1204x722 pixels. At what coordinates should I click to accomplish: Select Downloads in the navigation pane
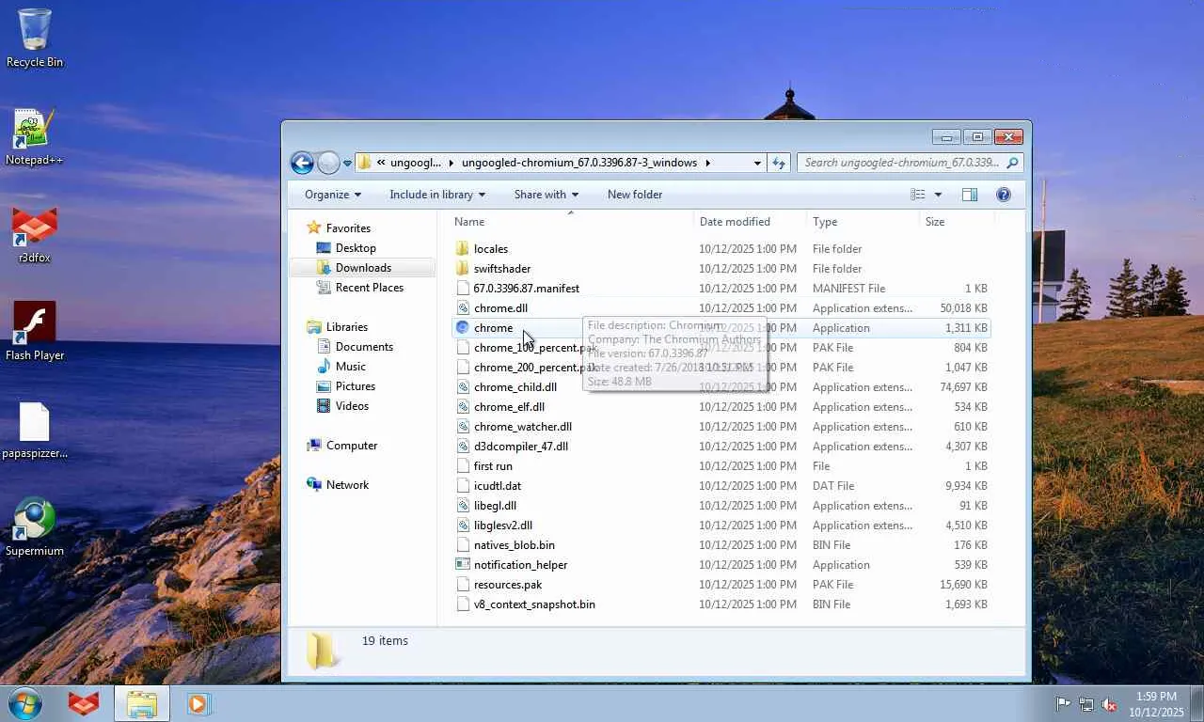coord(363,268)
